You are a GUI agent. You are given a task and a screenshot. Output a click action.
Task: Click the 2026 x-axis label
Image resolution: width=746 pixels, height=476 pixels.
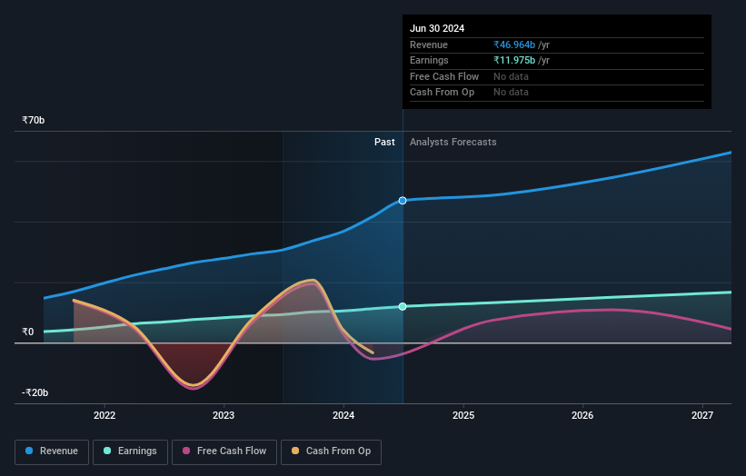pos(582,415)
